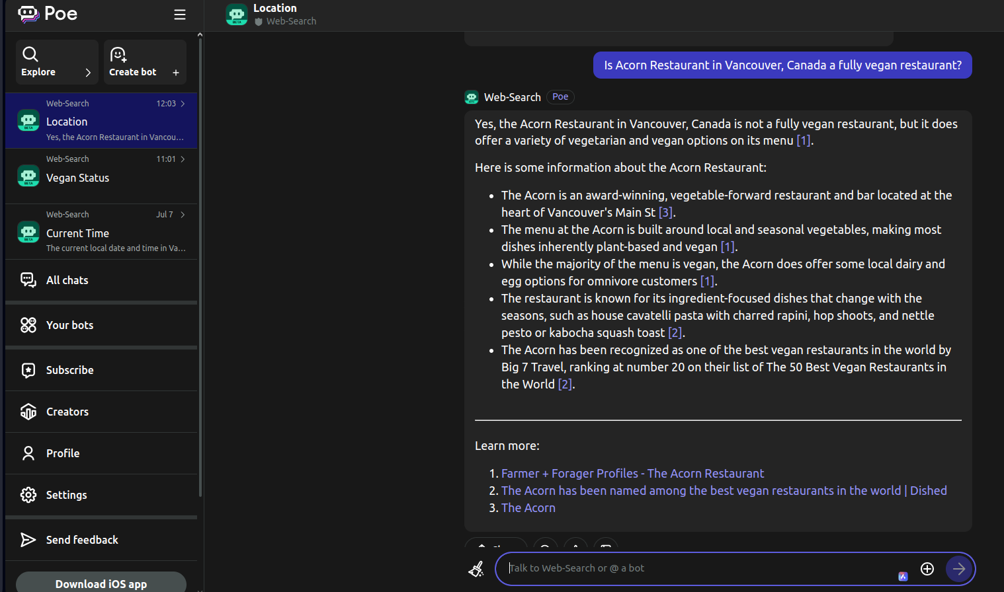Click the "Location" title in the chat header
Screen dimensions: 1004x592
(x=275, y=9)
